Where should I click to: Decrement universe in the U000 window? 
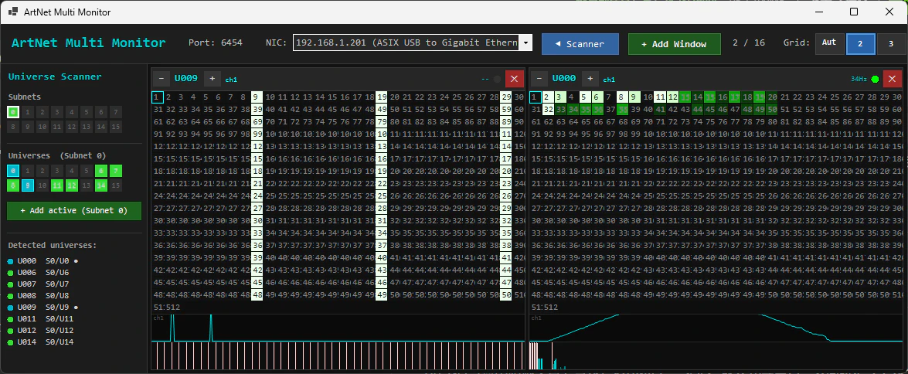539,79
